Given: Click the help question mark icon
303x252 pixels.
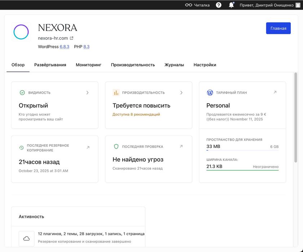Looking at the screenshot, I should [x=218, y=5].
